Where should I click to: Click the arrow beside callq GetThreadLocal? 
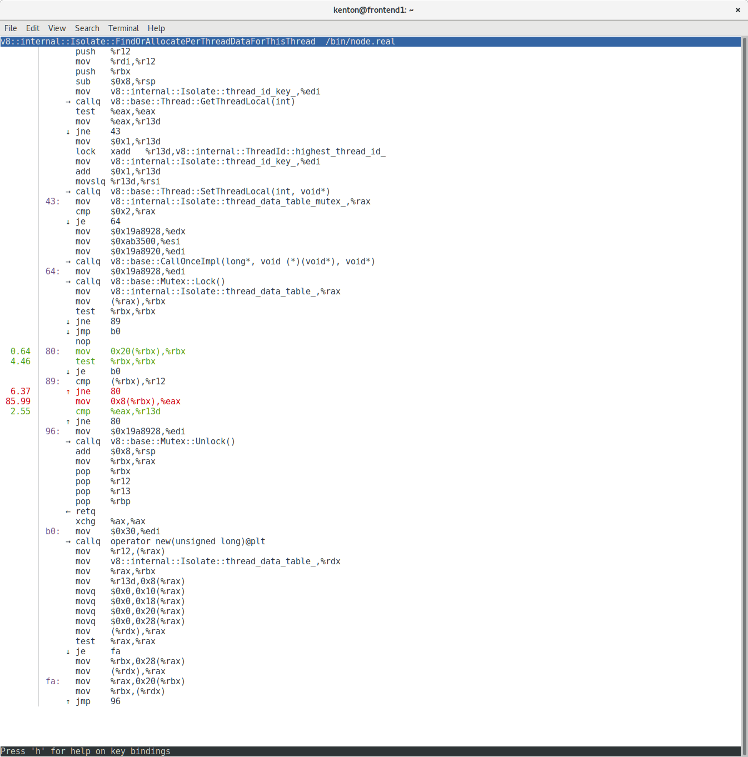pyautogui.click(x=68, y=102)
